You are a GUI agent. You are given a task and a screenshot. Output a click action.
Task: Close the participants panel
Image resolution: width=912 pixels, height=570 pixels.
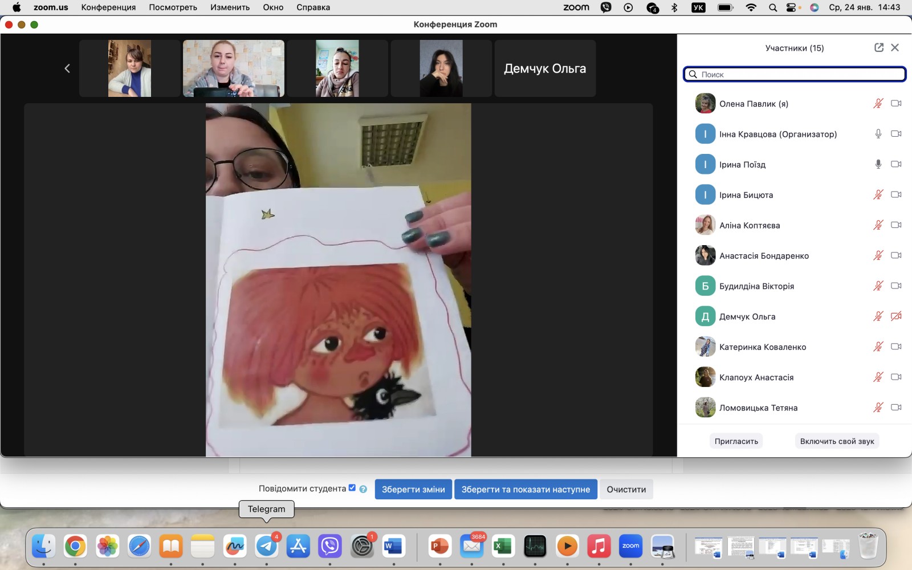tap(895, 48)
